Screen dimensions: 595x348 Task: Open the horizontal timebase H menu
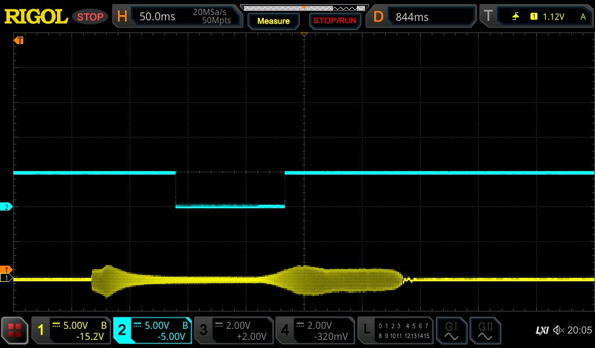click(x=122, y=16)
